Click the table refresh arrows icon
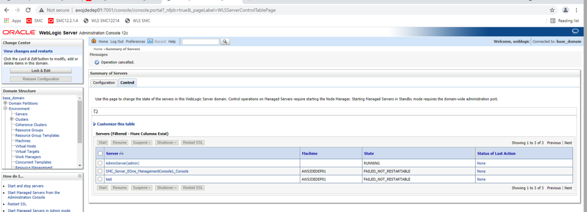 [x=96, y=112]
